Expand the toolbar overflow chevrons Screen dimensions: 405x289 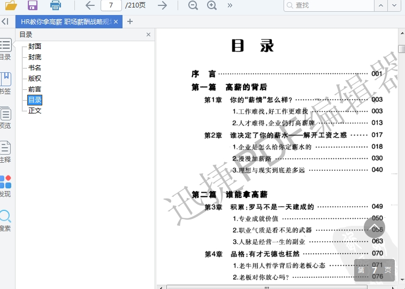pos(230,5)
